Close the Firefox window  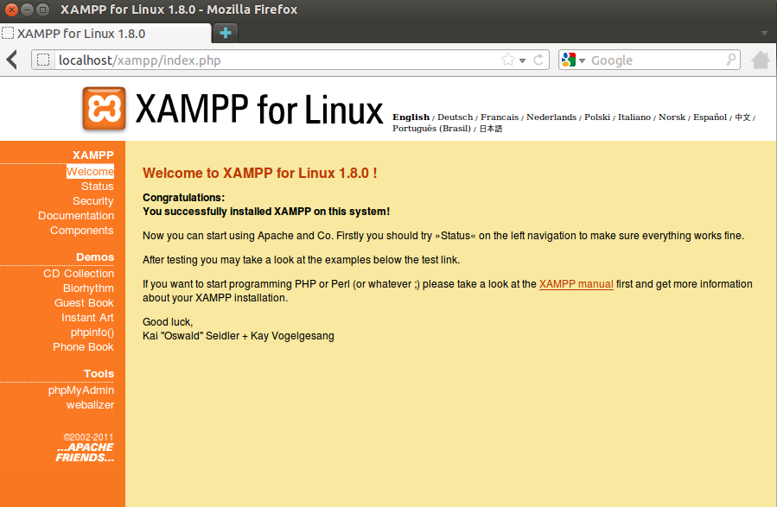coord(11,10)
